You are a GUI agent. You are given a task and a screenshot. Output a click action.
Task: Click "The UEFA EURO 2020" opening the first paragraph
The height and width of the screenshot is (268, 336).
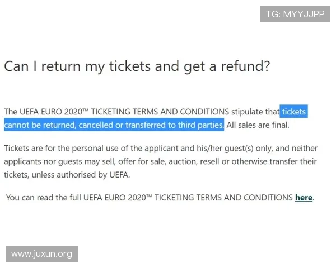coord(44,112)
